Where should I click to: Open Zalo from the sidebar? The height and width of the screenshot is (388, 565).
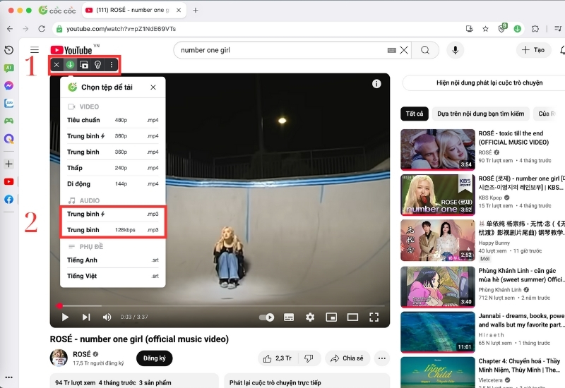click(9, 103)
